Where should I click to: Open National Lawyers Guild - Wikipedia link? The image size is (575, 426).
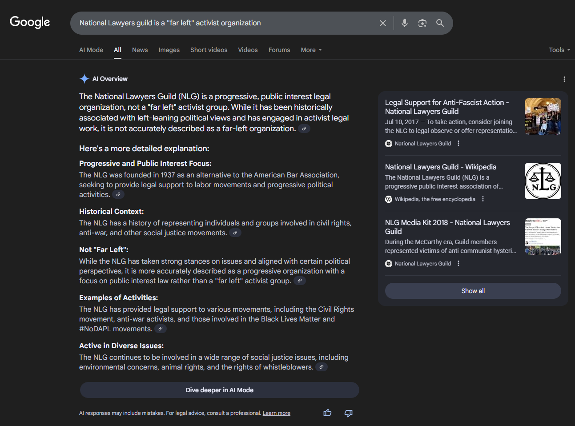click(x=441, y=167)
